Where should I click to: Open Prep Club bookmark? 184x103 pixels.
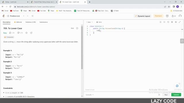click(102, 11)
